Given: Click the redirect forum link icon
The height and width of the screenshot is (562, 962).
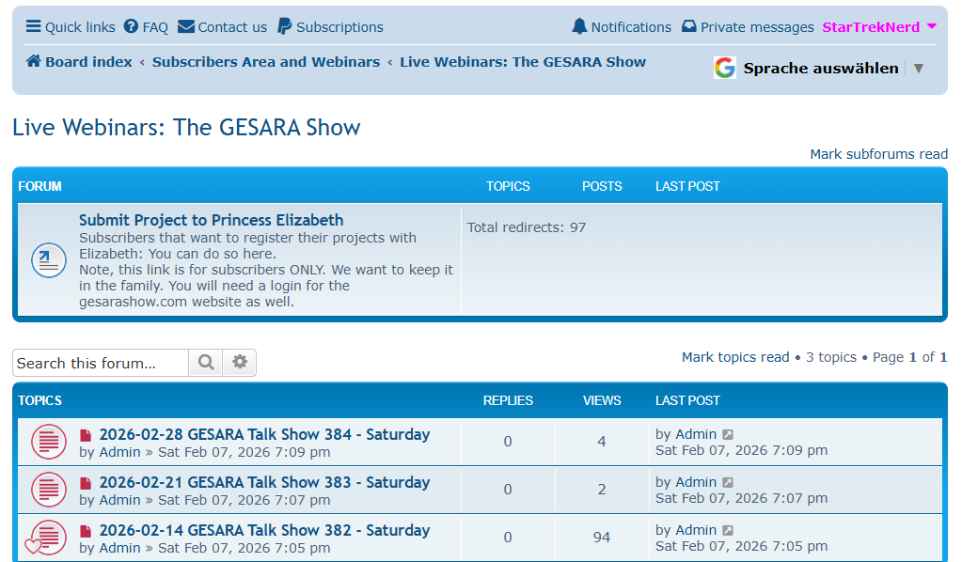Looking at the screenshot, I should (x=49, y=260).
